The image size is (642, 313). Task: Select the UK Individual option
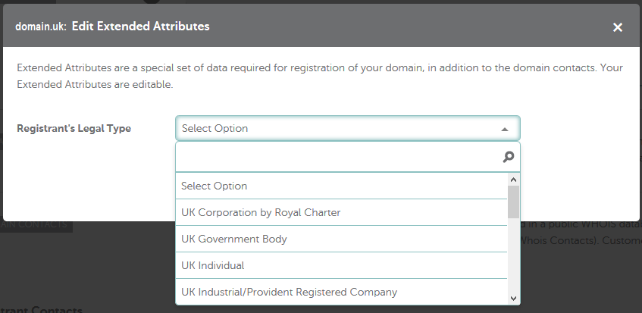click(342, 265)
